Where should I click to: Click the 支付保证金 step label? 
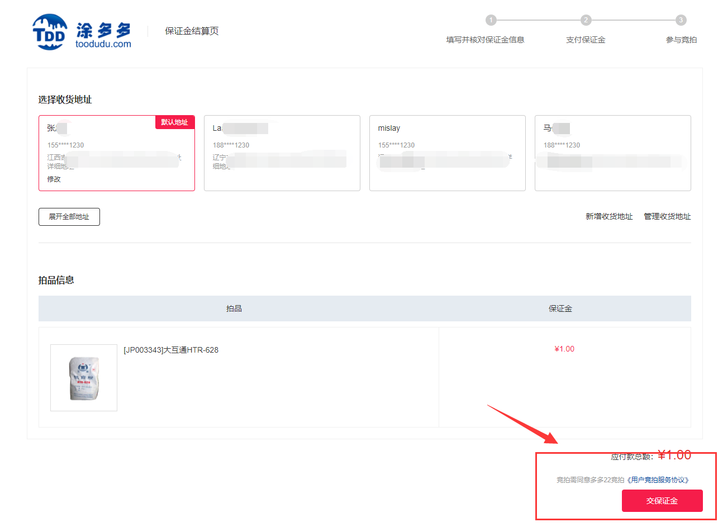(x=586, y=40)
